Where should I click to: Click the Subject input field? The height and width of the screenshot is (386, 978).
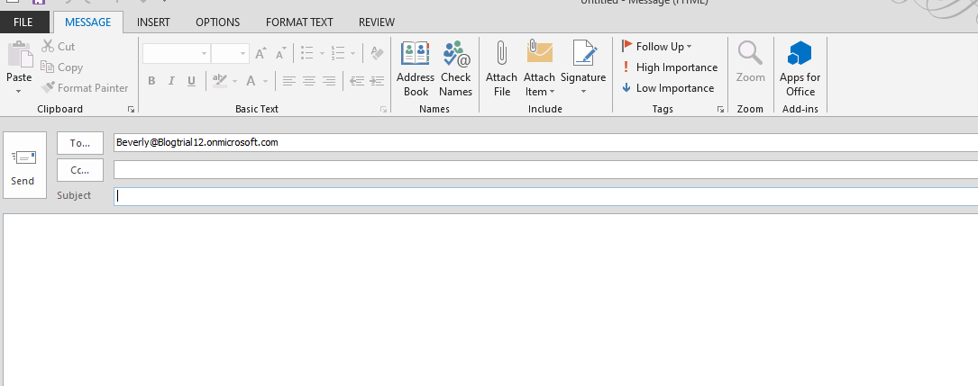tap(545, 196)
